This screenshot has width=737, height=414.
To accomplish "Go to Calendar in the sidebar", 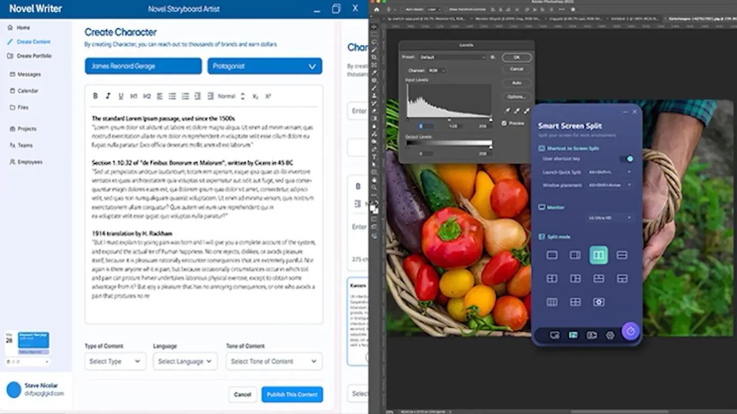I will click(27, 91).
